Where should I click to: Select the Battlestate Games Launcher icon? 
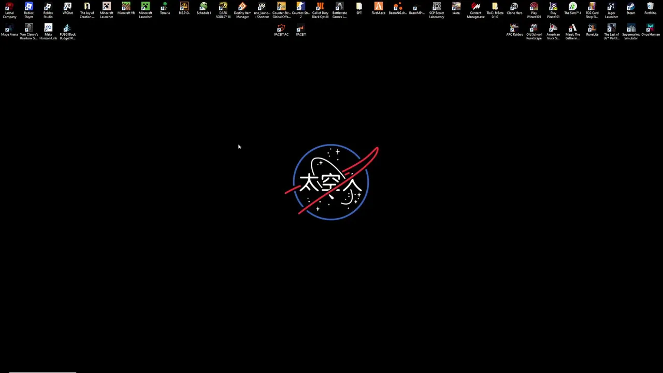(x=339, y=10)
